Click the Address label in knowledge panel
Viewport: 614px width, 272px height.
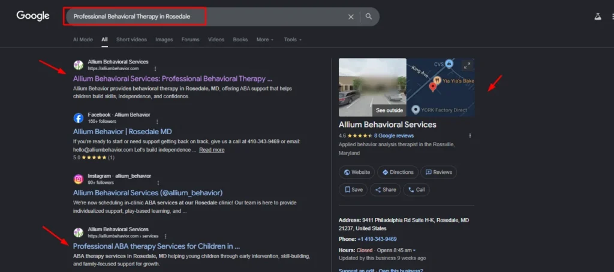click(350, 220)
